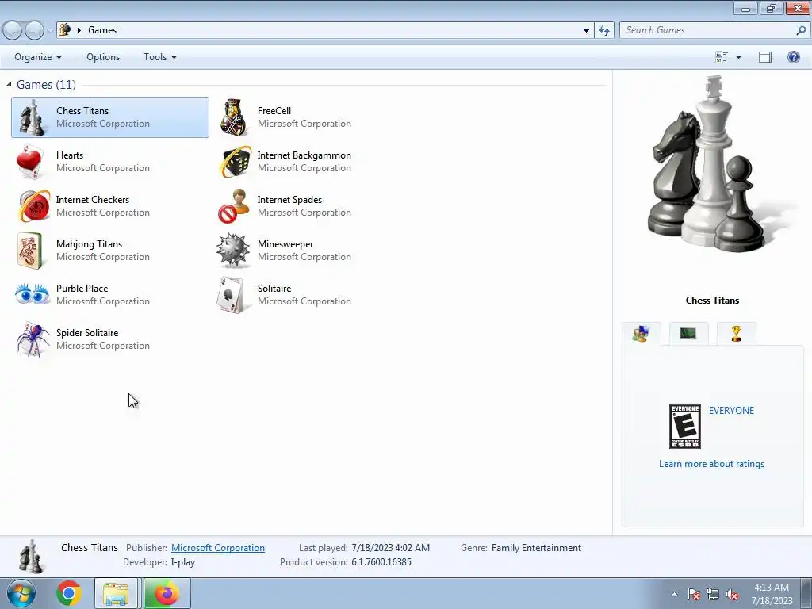
Task: Click the Action Center flag tray icon
Action: pyautogui.click(x=694, y=595)
